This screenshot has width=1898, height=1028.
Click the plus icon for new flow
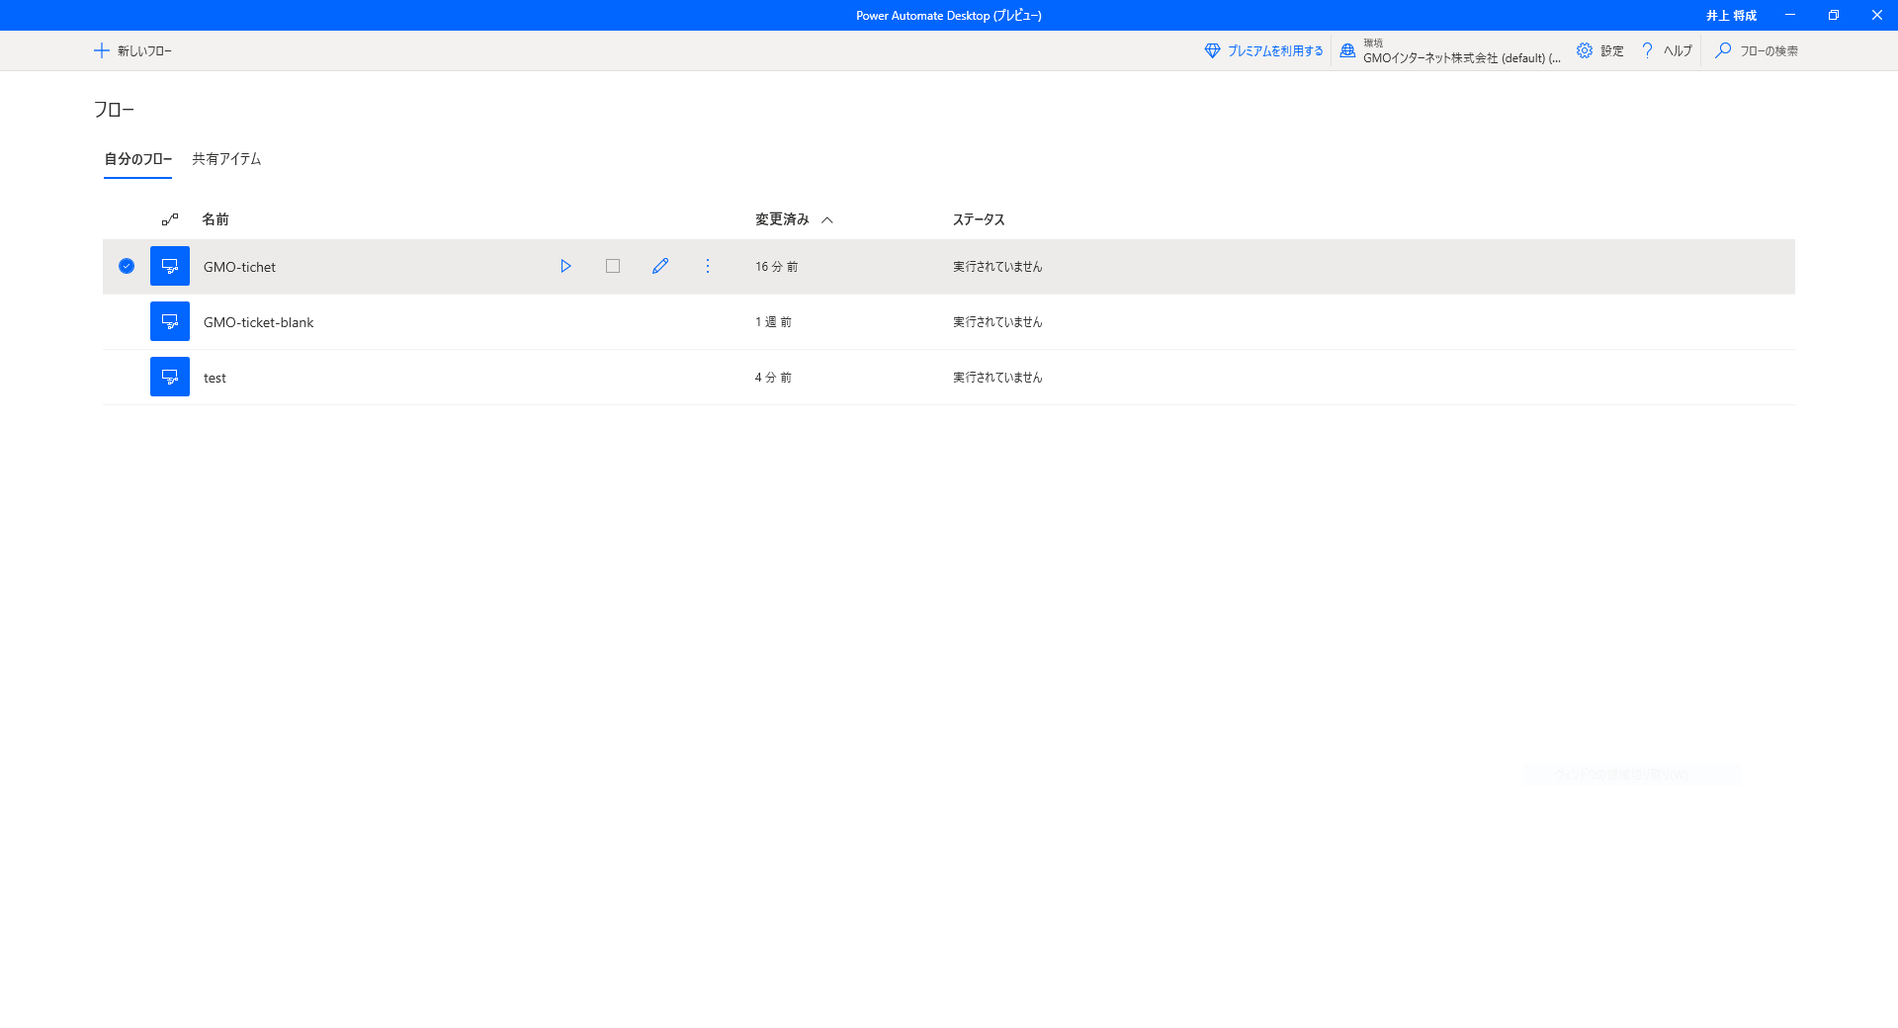tap(101, 50)
